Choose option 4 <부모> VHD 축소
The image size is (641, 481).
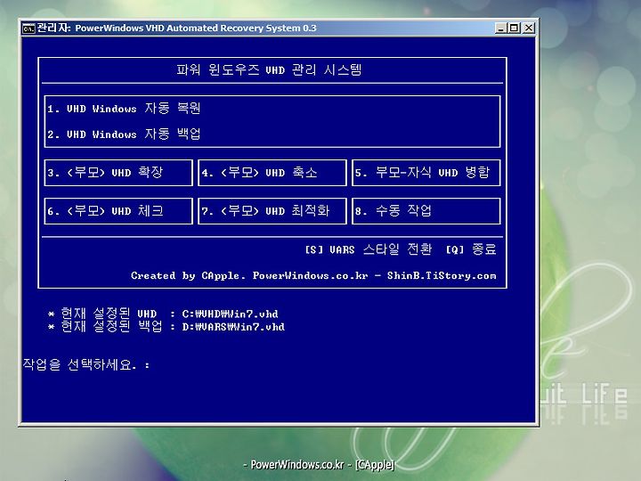pos(272,173)
